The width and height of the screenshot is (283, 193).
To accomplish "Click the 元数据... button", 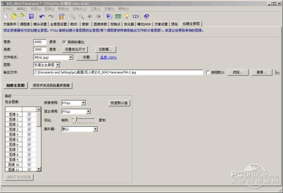I will (106, 49).
